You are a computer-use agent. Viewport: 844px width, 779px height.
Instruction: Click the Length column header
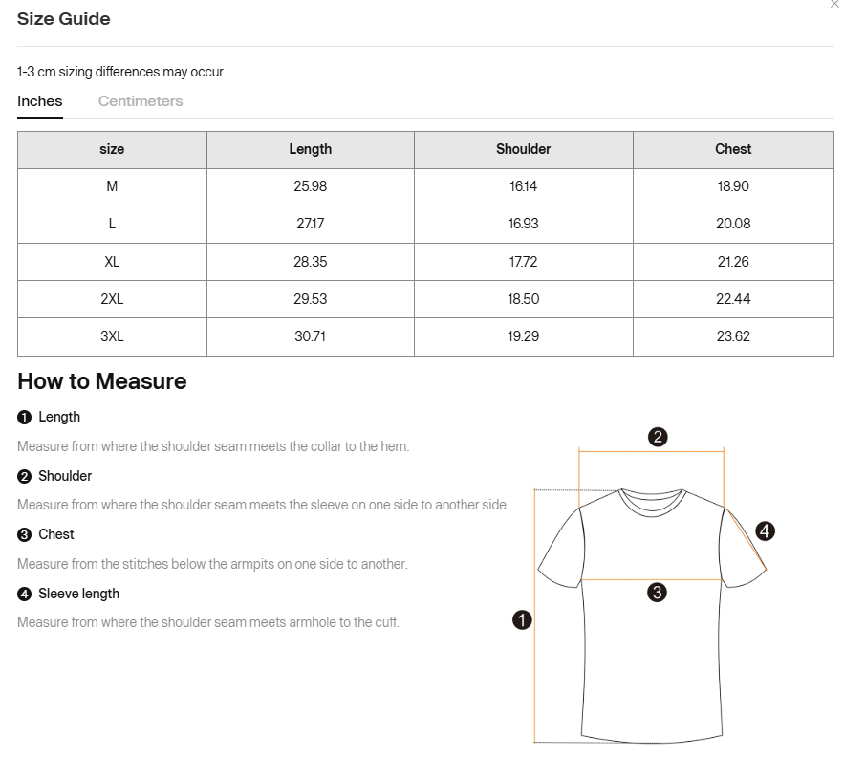coord(311,149)
